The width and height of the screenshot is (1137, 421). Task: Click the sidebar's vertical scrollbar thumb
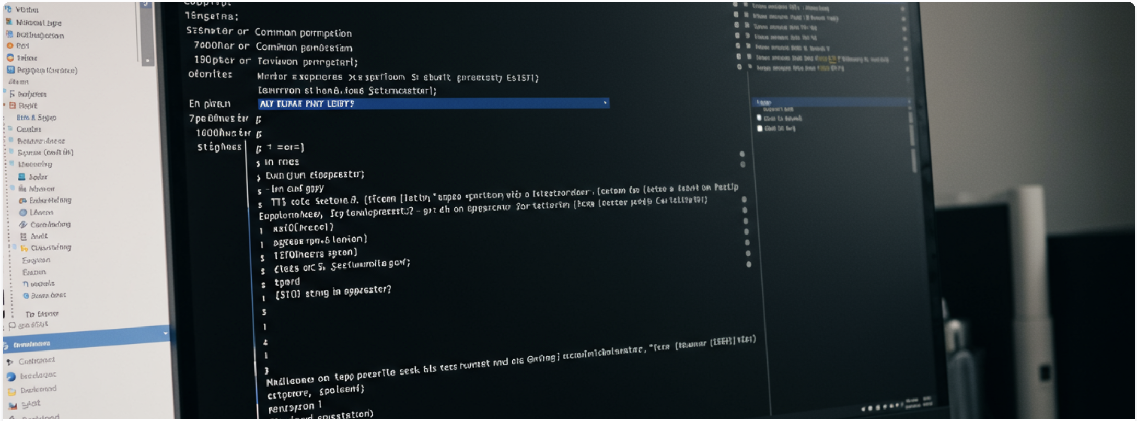coord(147,37)
